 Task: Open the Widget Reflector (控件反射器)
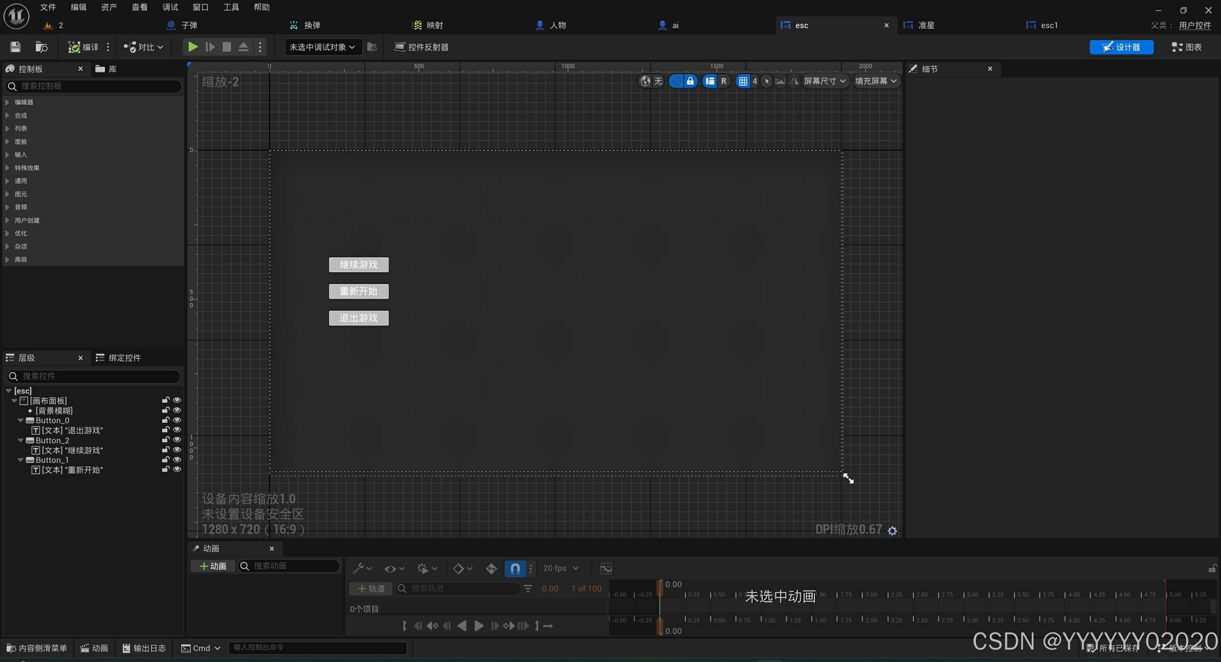(x=421, y=47)
